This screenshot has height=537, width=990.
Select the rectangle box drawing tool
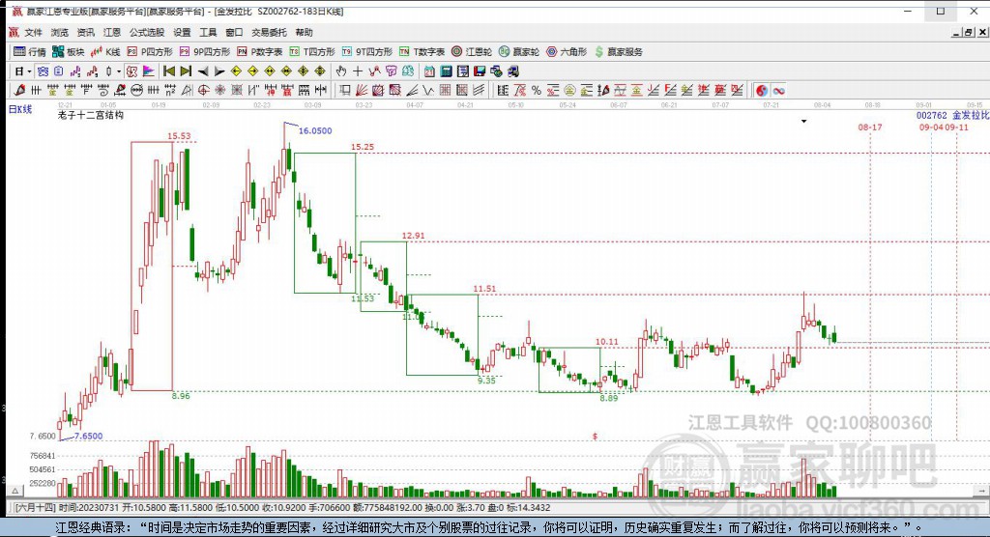pyautogui.click(x=345, y=90)
